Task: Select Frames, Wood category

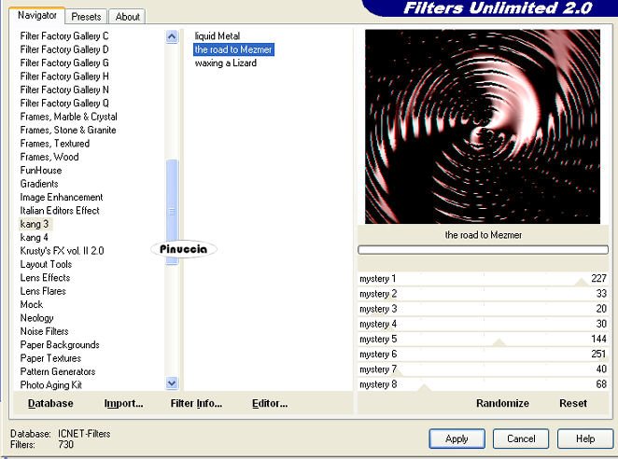Action: (x=49, y=157)
